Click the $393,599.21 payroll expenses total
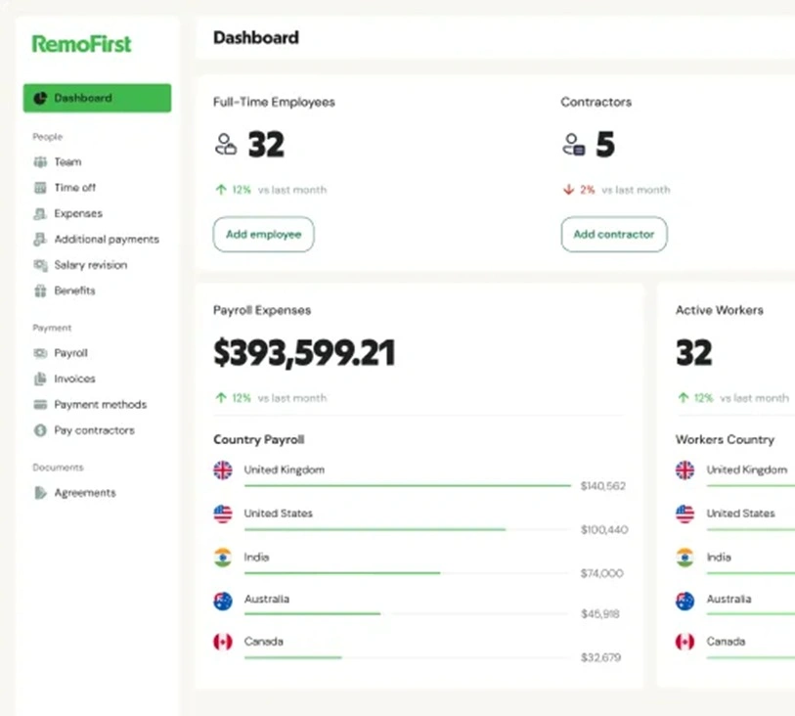The height and width of the screenshot is (716, 795). tap(304, 353)
